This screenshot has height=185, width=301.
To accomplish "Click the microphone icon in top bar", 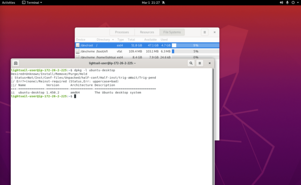I will [x=287, y=2].
